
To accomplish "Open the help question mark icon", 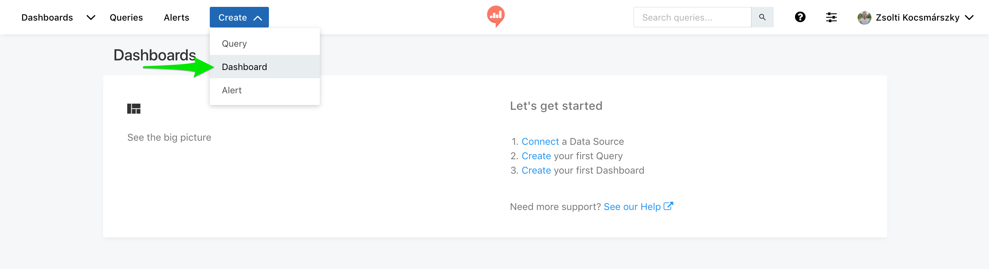I will click(x=800, y=17).
